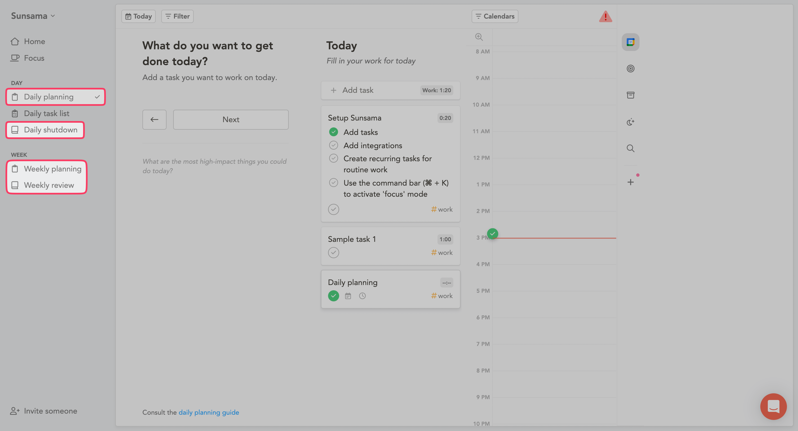Click the #work channel on Sample task 1
This screenshot has height=431, width=798.
[441, 253]
